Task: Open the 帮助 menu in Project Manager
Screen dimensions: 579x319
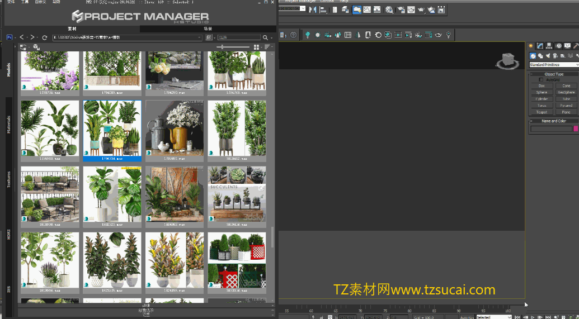Action: 56,2
